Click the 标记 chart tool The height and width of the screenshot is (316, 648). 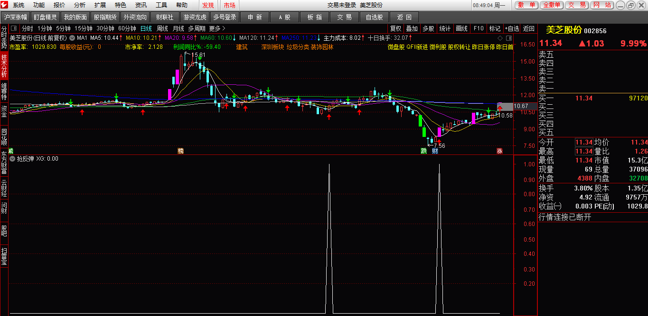coord(495,28)
